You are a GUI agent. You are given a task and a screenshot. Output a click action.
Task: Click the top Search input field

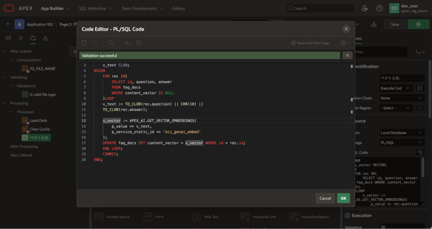point(320,8)
